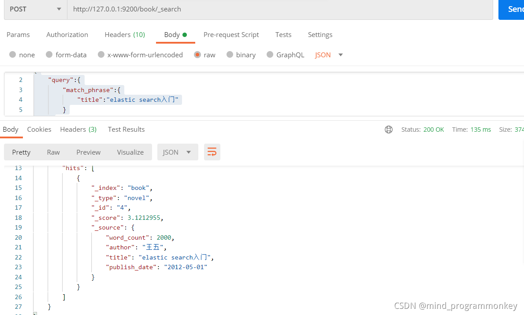Click the "publish_date" value 2012-05-01

186,267
